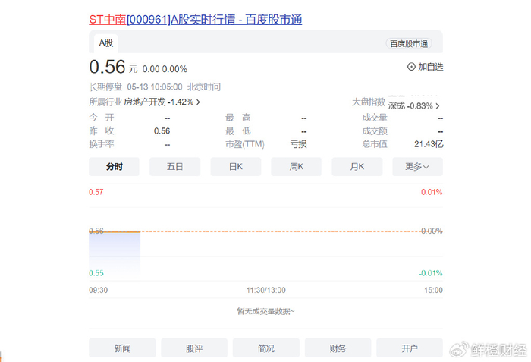This screenshot has width=531, height=362.
Task: Click the 暂无成交量数据~ message
Action: click(x=265, y=311)
